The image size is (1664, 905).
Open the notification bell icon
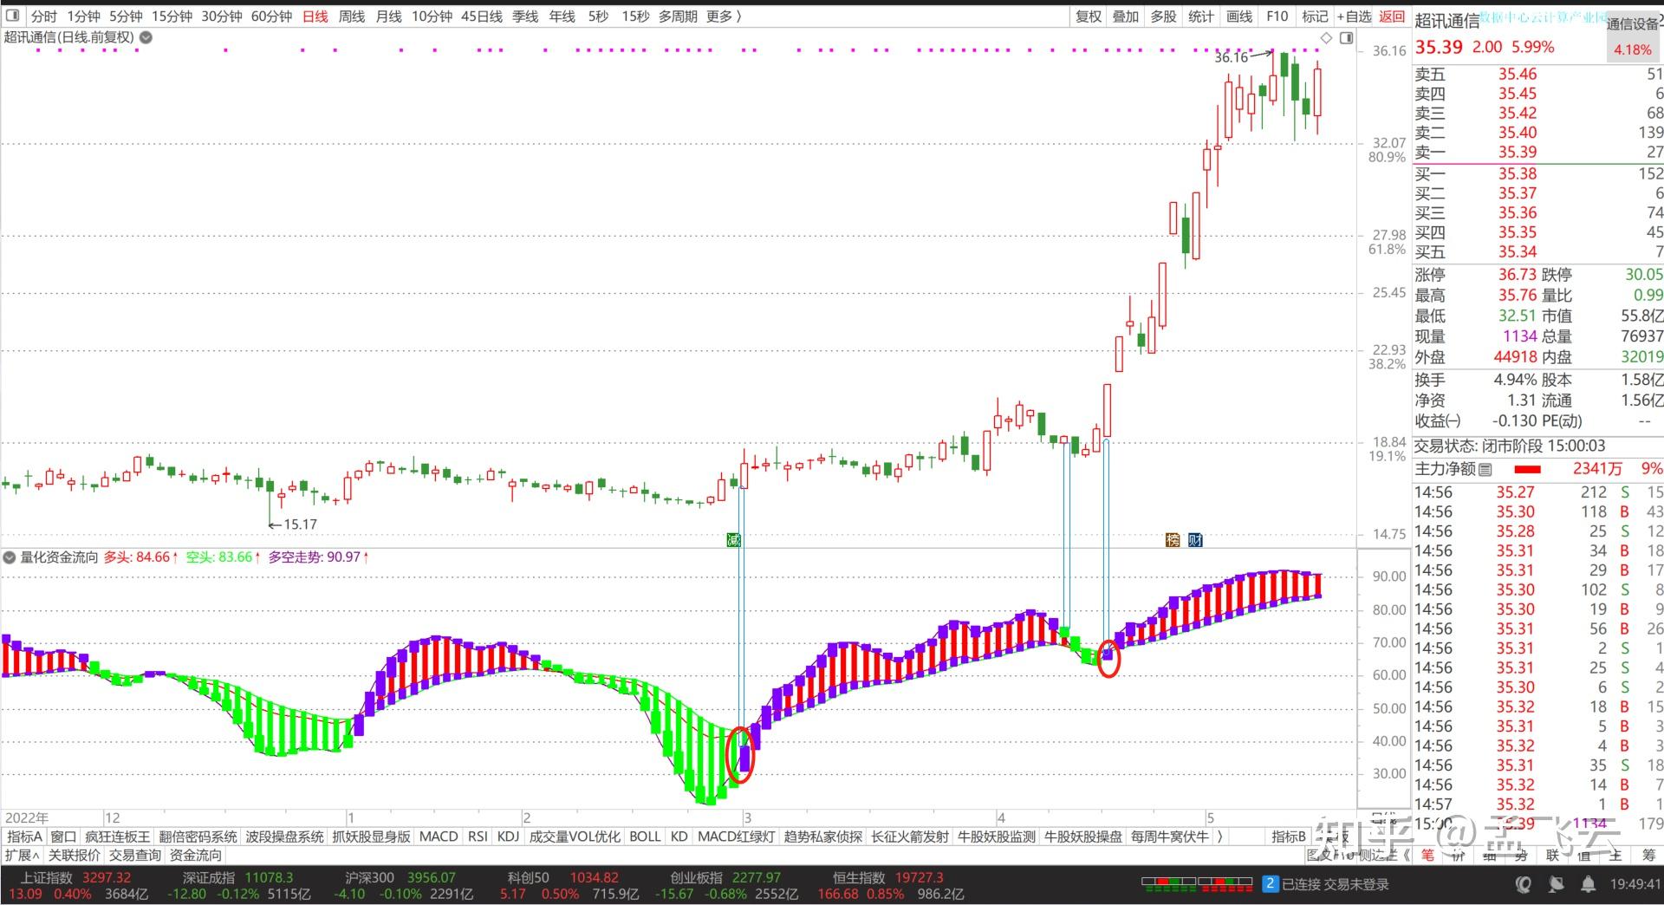1588,884
